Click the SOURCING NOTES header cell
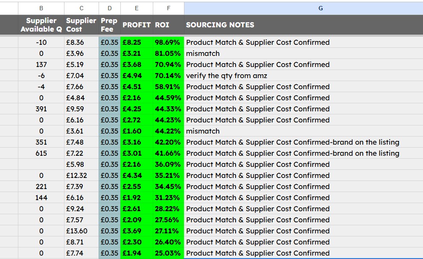The width and height of the screenshot is (423, 259). tap(220, 25)
